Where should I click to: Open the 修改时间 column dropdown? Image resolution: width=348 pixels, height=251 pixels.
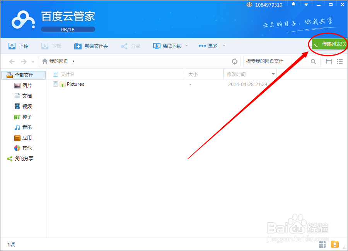273,74
